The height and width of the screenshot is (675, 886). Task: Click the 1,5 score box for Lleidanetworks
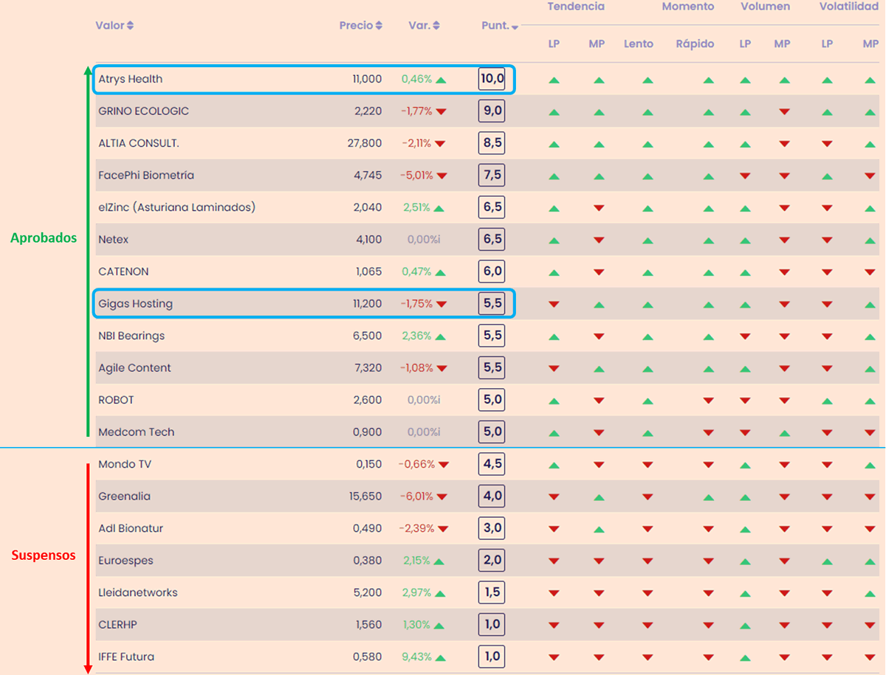coord(492,592)
